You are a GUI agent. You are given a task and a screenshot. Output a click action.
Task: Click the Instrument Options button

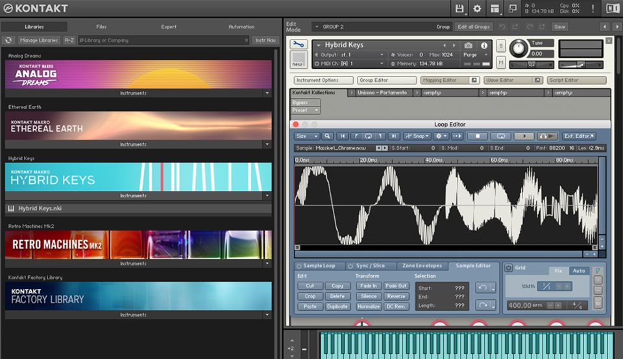(323, 80)
